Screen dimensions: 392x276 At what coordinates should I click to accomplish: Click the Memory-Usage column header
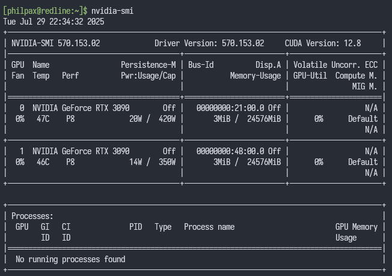(x=256, y=76)
